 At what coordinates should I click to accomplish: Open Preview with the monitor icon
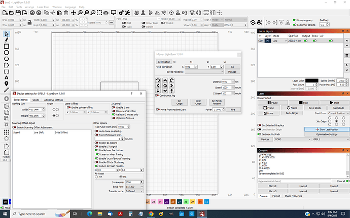(x=114, y=13)
